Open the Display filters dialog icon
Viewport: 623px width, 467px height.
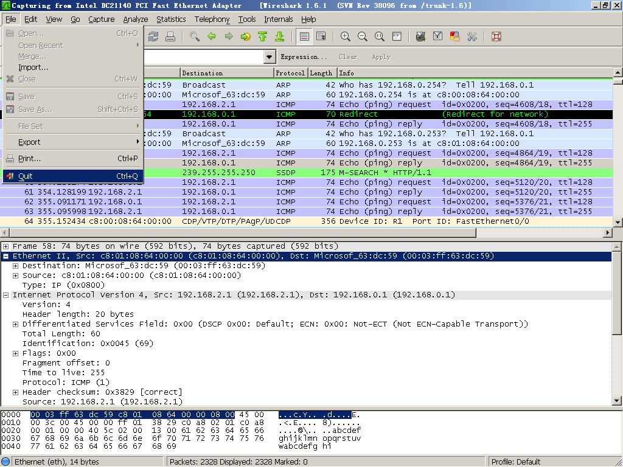437,36
